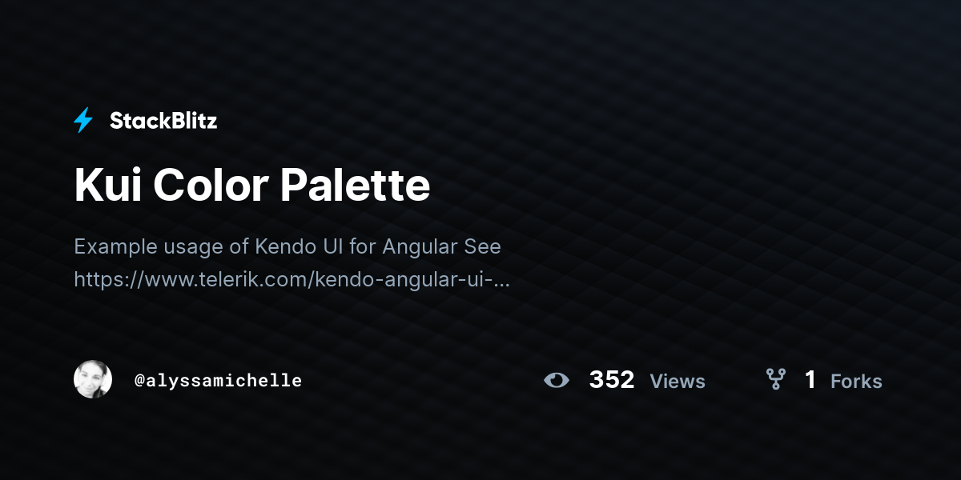Image resolution: width=961 pixels, height=480 pixels.
Task: Click the word Kui in title
Action: point(107,185)
